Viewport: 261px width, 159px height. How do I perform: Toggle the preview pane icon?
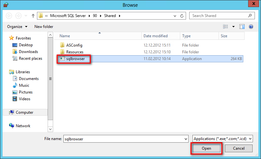242,27
